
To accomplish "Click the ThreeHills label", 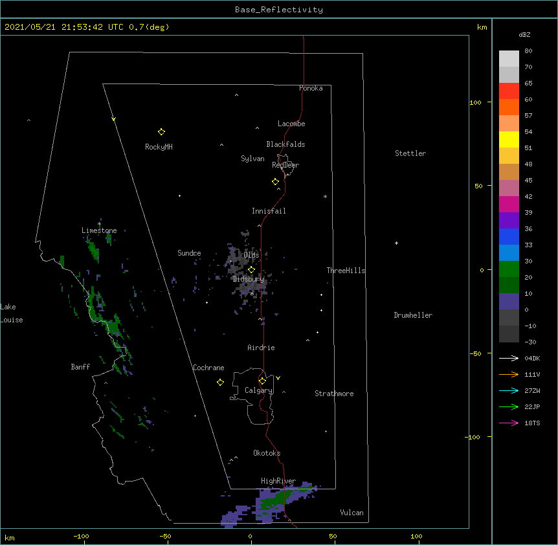I will click(346, 271).
